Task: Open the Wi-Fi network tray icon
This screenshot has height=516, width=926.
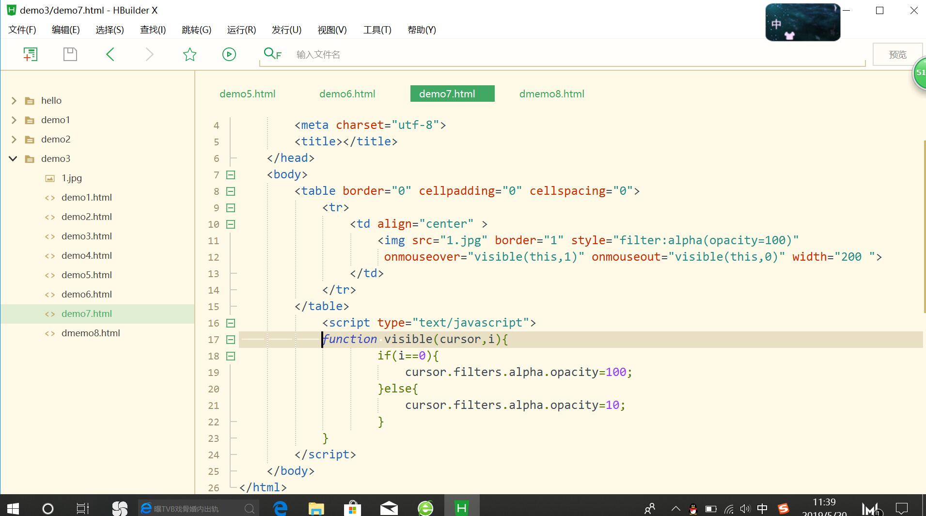Action: [x=729, y=509]
